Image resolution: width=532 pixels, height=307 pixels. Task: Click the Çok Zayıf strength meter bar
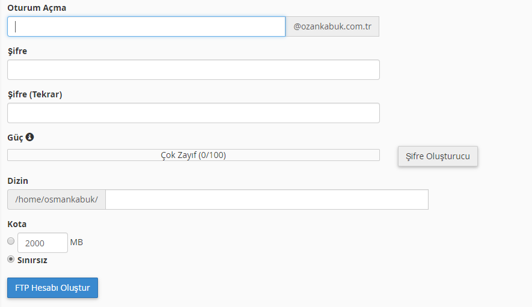point(194,155)
